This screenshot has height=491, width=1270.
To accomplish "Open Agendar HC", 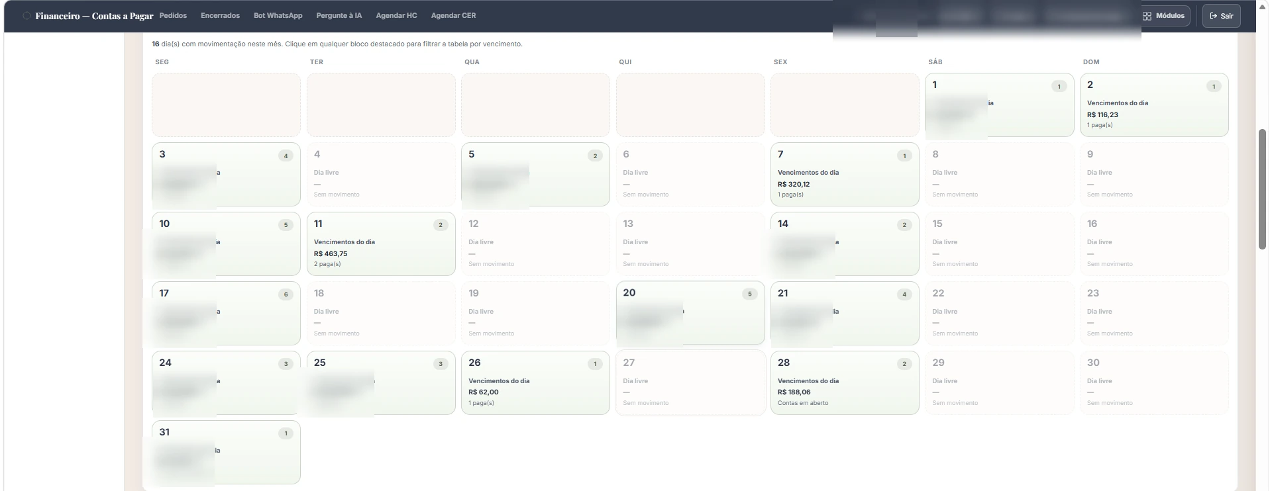I will click(396, 16).
